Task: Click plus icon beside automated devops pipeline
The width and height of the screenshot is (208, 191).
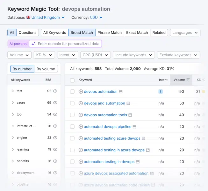Action: click(81, 127)
